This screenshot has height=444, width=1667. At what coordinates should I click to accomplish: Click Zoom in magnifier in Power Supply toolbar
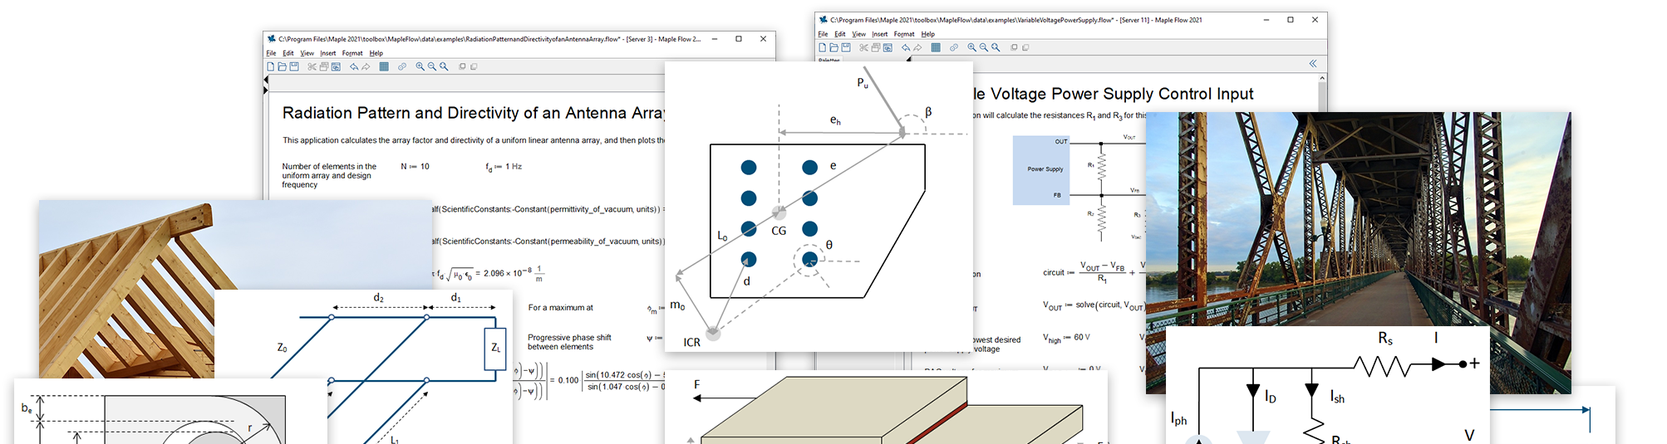971,47
